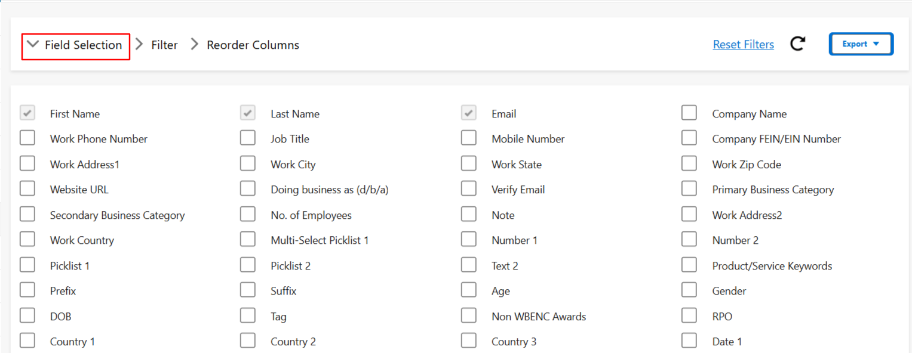Click the refresh icon next to Reset Filters
Viewport: 912px width, 353px height.
click(x=797, y=44)
